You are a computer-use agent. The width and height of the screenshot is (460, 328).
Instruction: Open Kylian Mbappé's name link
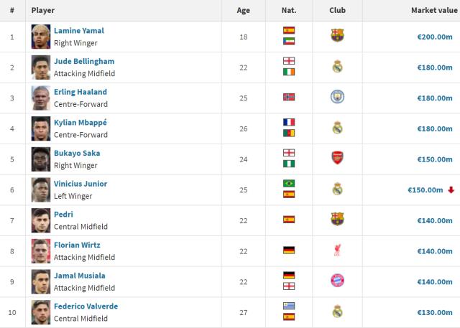[80, 123]
